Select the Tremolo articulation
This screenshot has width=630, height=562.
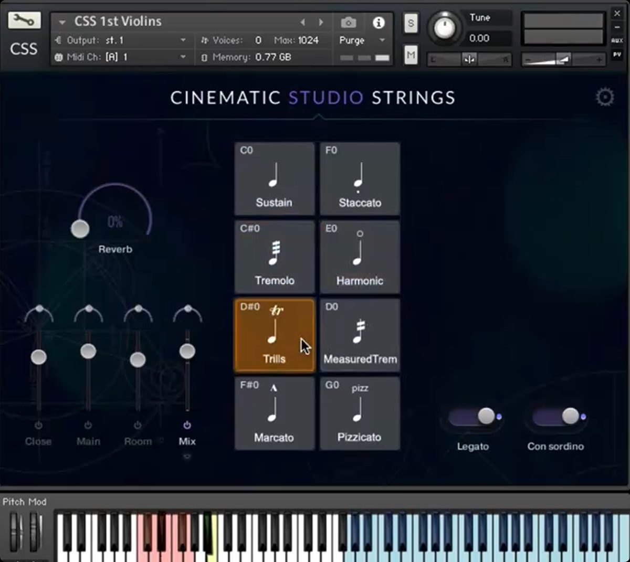tap(274, 257)
